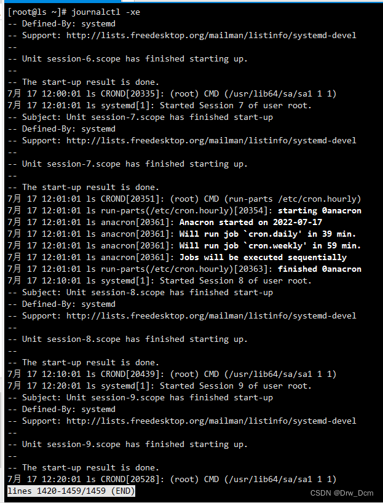Click the 'Anacron started on 2022-07-17' message

(251, 223)
